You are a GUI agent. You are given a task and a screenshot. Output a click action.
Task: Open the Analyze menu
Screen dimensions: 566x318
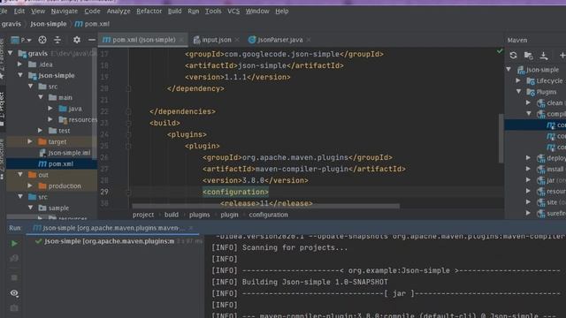coord(119,11)
